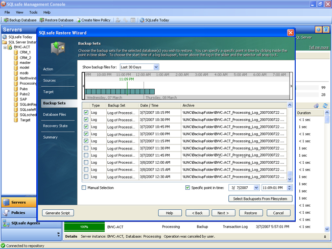
Task: Click the model database icon
Action: 16,68
